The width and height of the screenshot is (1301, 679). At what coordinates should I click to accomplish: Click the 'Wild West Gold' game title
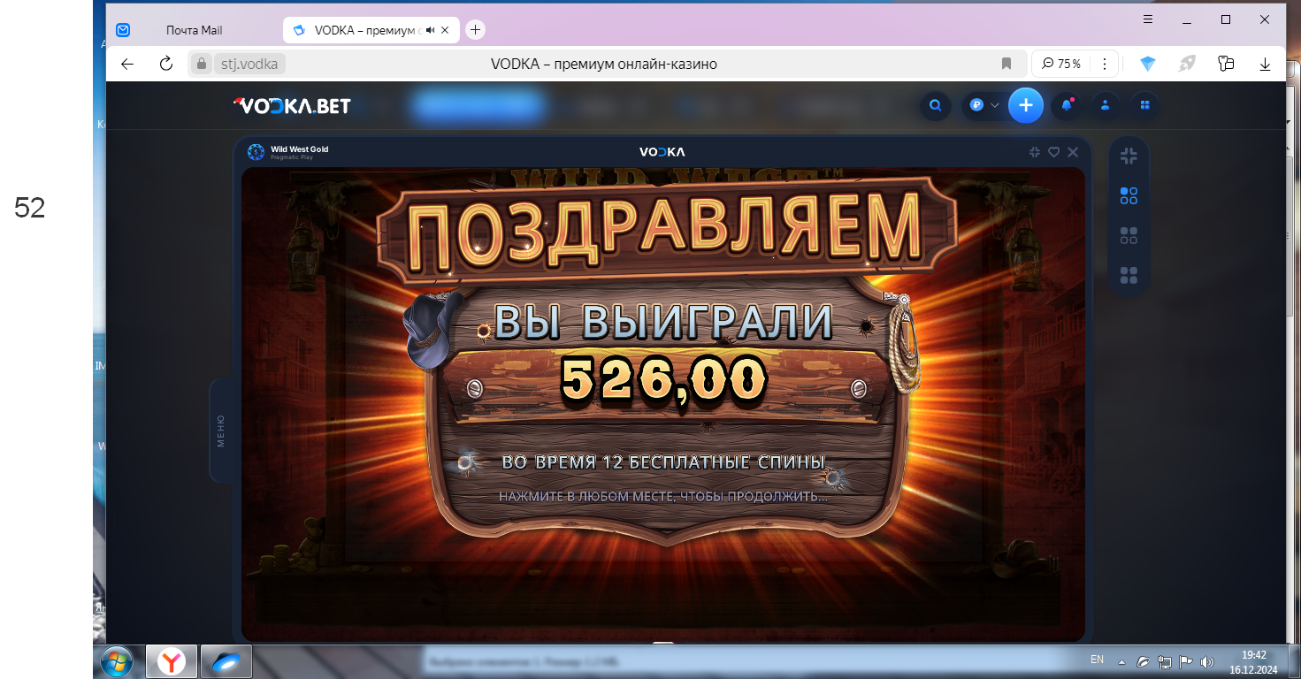pyautogui.click(x=299, y=149)
